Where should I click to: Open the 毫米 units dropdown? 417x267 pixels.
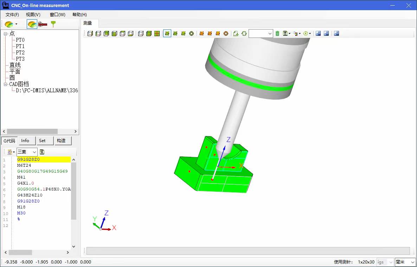point(405,262)
